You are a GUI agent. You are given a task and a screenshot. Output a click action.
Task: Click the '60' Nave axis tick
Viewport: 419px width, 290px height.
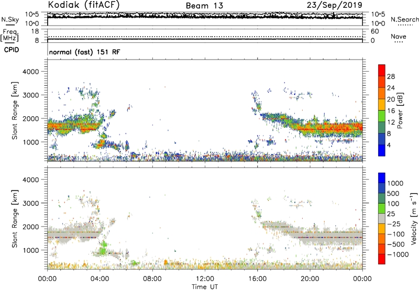(375, 31)
